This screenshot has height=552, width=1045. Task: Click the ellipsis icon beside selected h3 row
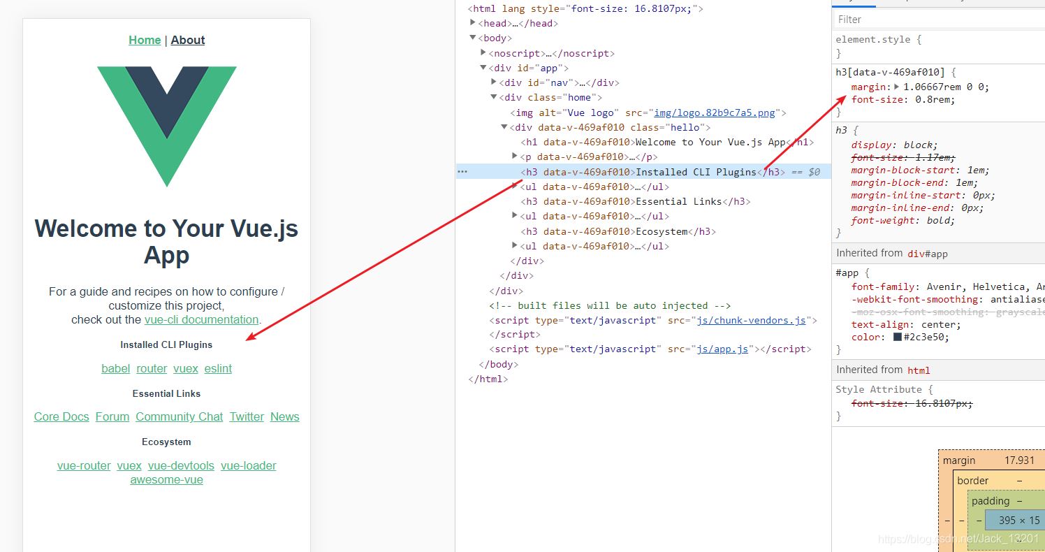click(x=462, y=171)
